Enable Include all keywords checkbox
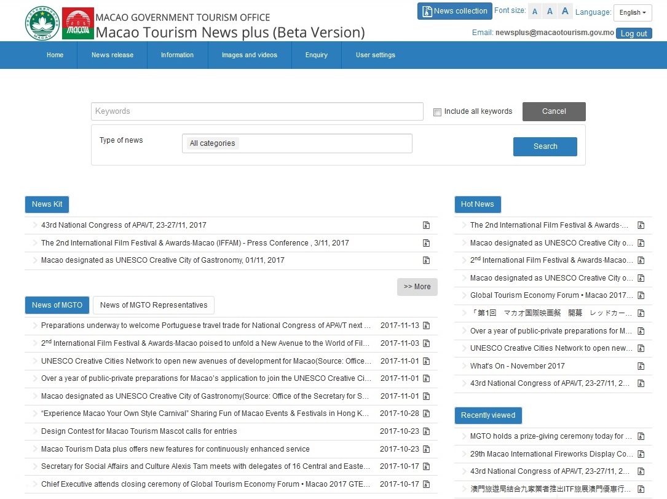 pos(437,112)
